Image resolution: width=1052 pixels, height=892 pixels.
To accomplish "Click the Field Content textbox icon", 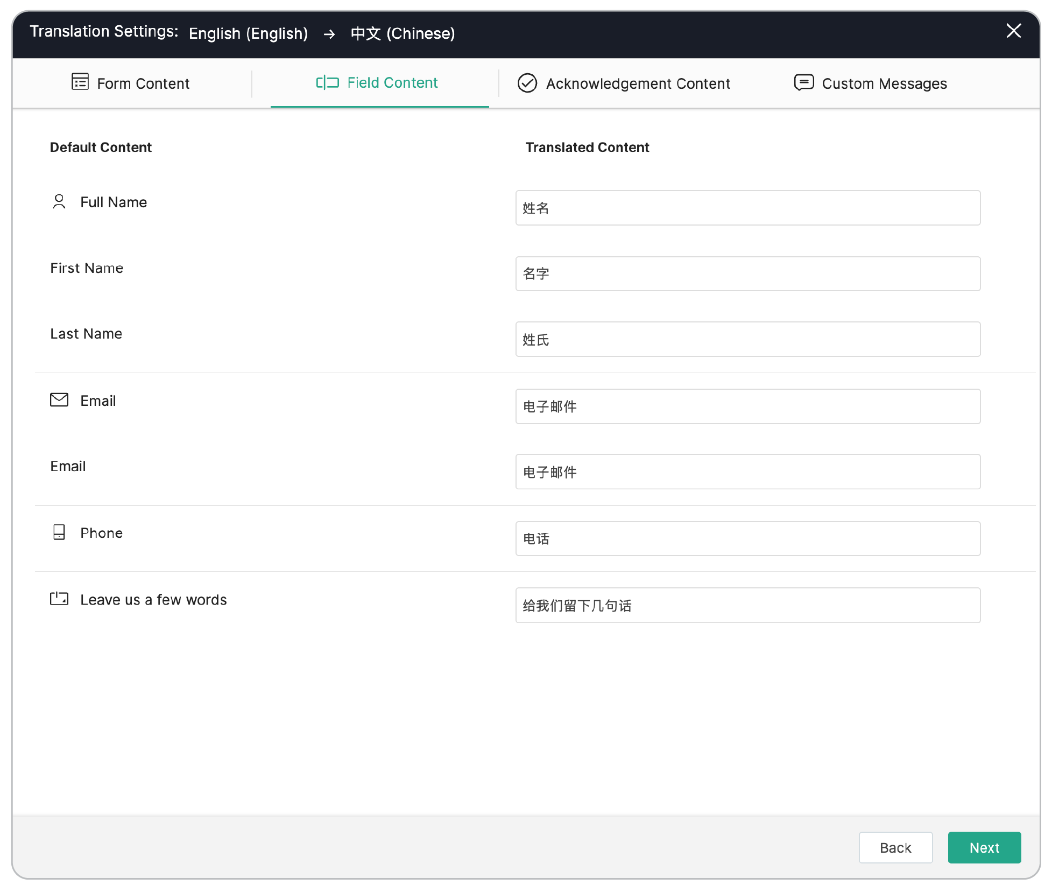I will [327, 83].
